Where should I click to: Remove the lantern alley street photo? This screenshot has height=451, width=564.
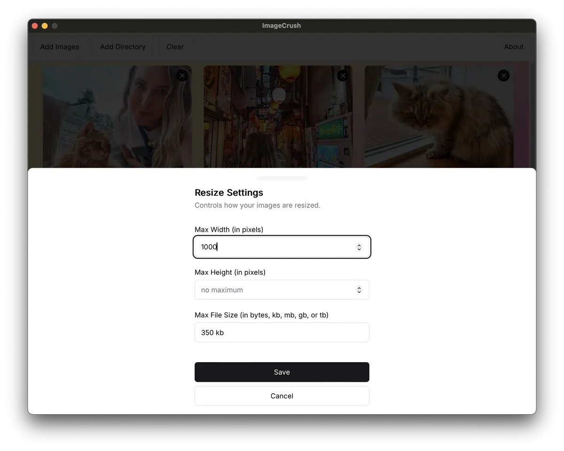tap(343, 76)
